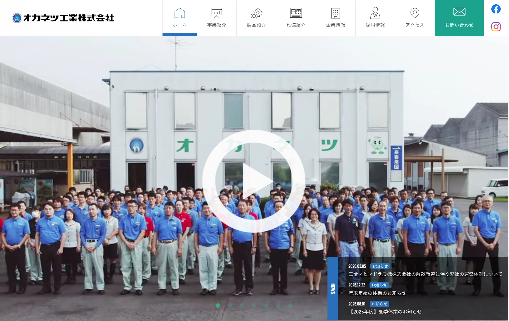
Task: Open the 企業情報 menu label
Action: 335,25
